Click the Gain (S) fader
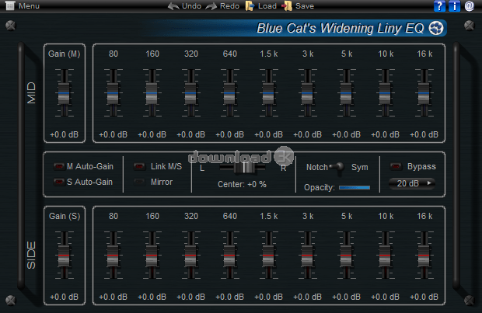The image size is (482, 313). tap(64, 256)
